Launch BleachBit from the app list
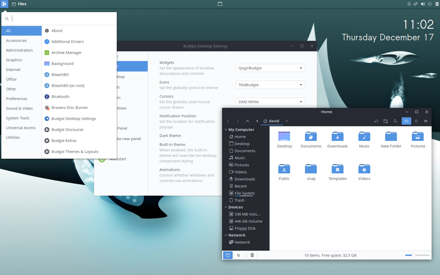Screen dimensions: 440x275 tap(60, 75)
